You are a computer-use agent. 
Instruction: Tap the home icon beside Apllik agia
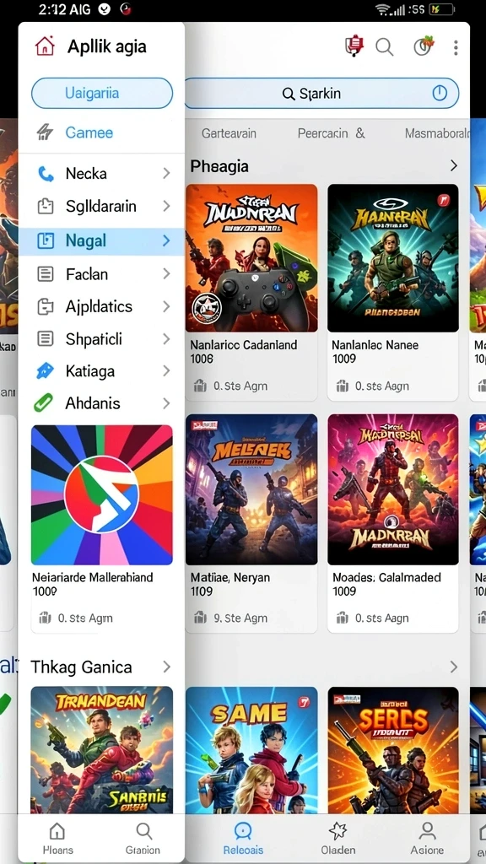[x=45, y=46]
